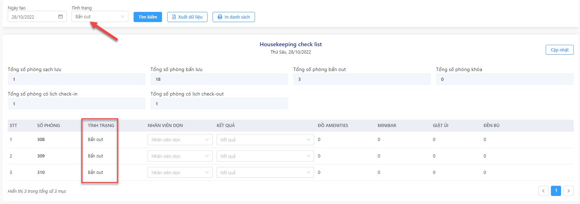Go to next page arrow
The image size is (580, 204).
tap(568, 191)
